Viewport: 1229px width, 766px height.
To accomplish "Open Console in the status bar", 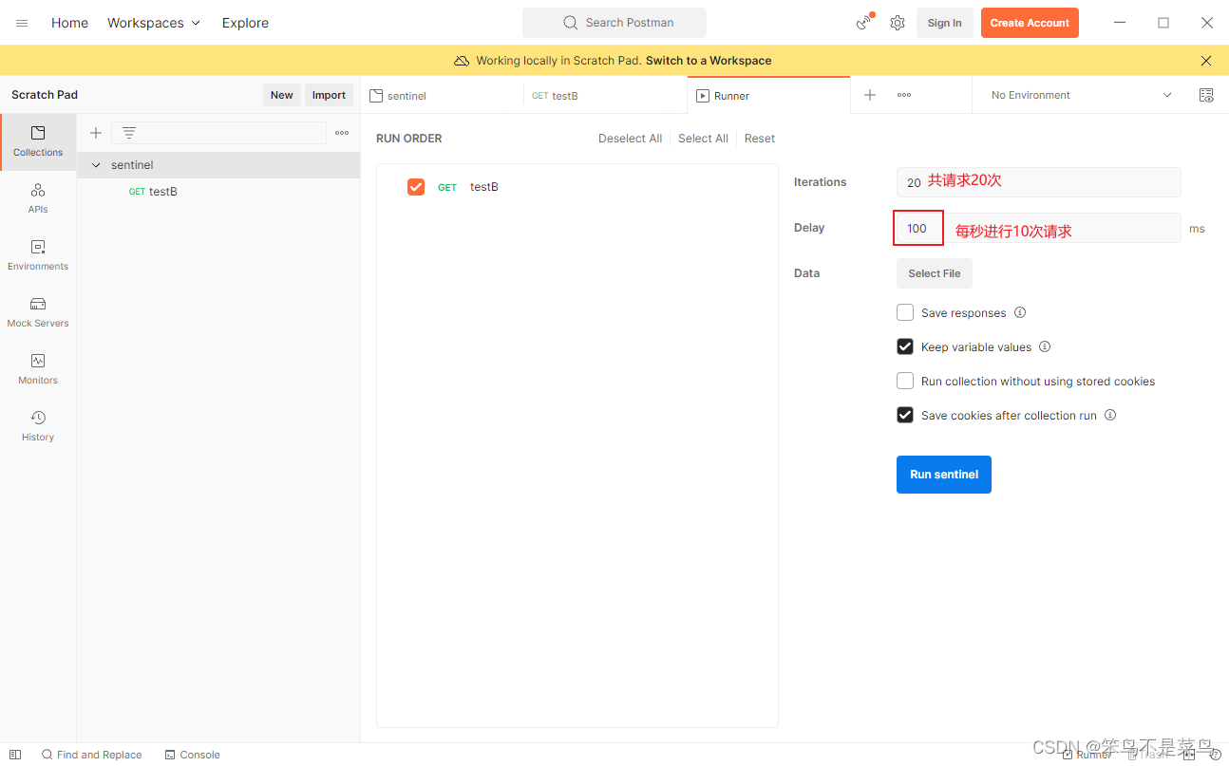I will [192, 755].
